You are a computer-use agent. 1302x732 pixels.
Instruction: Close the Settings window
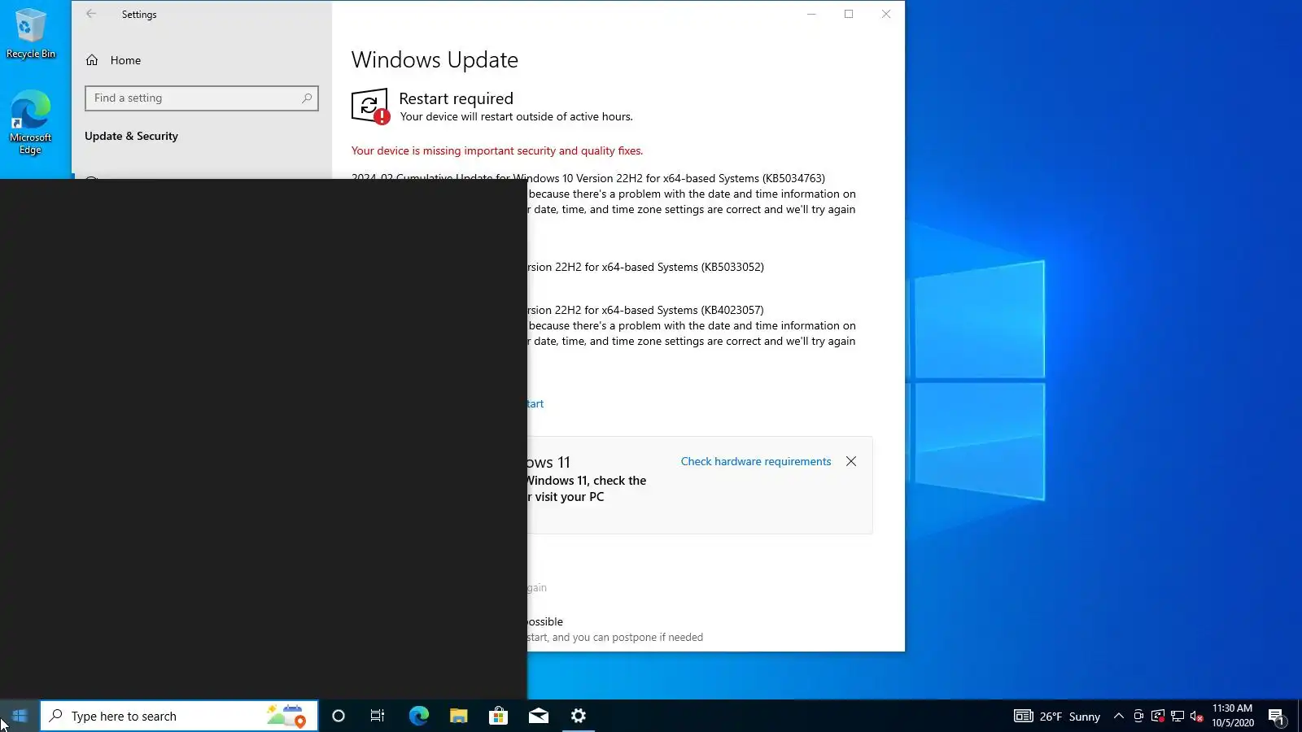886,14
